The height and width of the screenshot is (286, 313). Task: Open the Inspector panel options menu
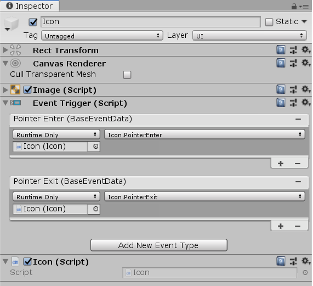(304, 7)
